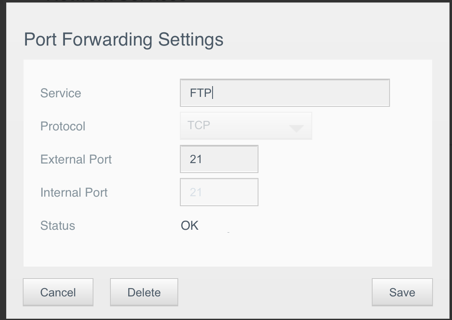The image size is (452, 320).
Task: Click the Internal Port label
Action: [x=74, y=192]
